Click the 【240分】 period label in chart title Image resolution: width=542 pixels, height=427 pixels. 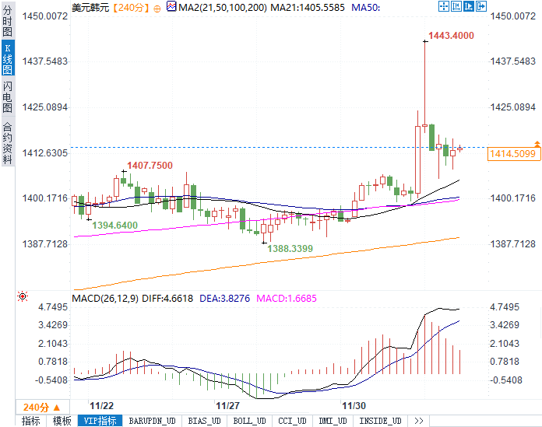pyautogui.click(x=127, y=8)
